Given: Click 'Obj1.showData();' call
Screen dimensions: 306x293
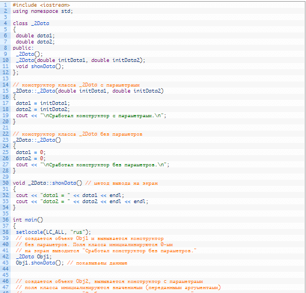Looking at the screenshot, I should tap(40, 263).
